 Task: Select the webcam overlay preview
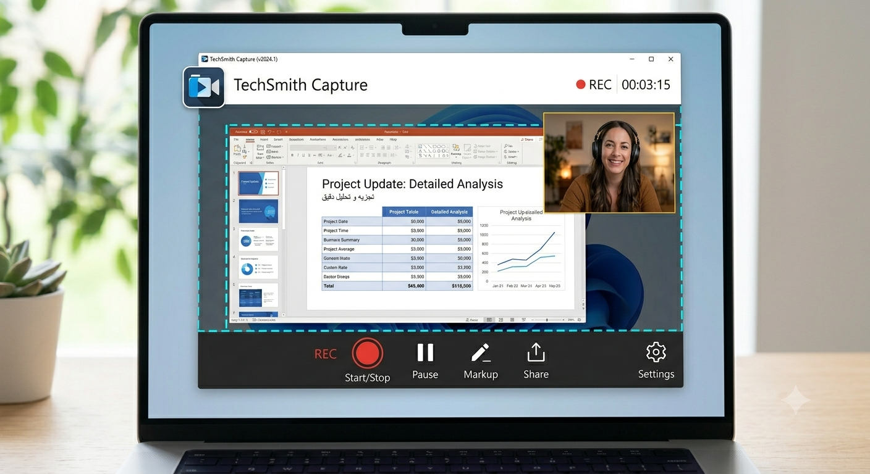tap(609, 163)
